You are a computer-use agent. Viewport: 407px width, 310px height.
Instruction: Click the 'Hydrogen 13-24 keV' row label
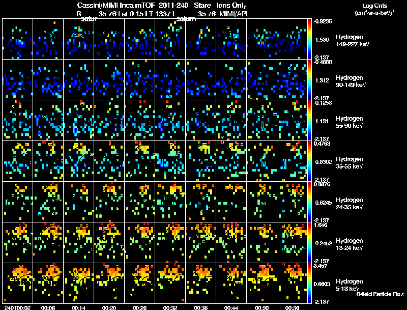pos(350,244)
